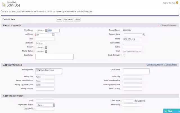Click the 12/12/2015 date link
Screen dimensions: 180x113
(x=139, y=101)
